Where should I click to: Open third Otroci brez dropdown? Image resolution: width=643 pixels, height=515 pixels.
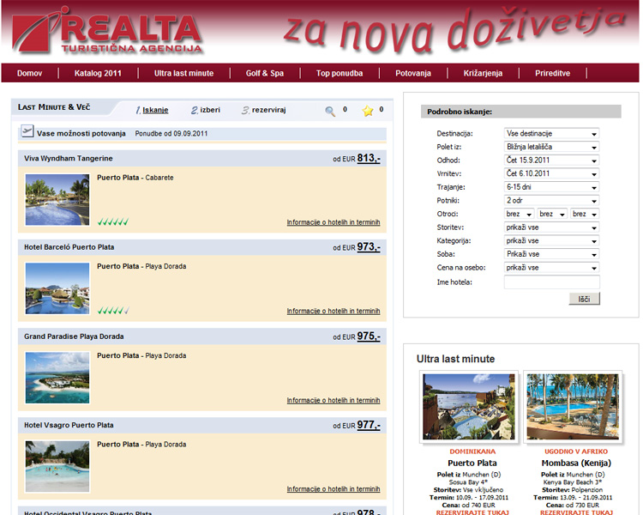tap(585, 214)
